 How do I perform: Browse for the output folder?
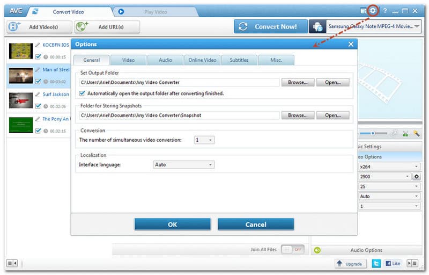[x=298, y=82]
